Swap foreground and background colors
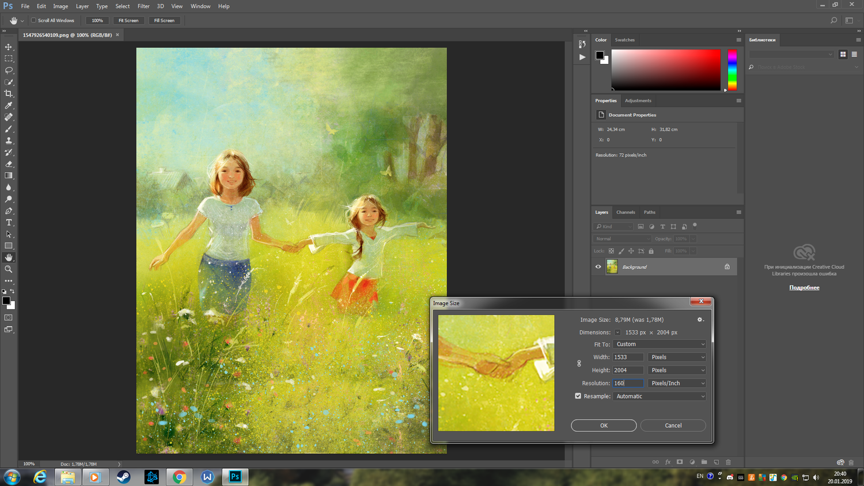Viewport: 864px width, 486px height. (x=12, y=291)
